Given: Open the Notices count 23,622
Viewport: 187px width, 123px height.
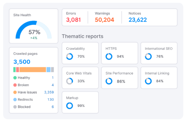Looking at the screenshot, I should 138,20.
